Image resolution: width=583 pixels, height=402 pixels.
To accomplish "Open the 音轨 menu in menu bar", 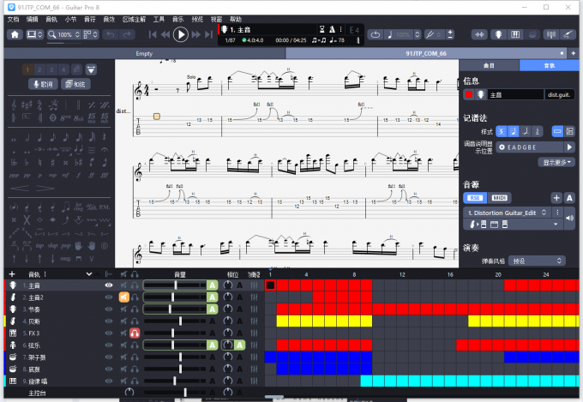I will [52, 19].
